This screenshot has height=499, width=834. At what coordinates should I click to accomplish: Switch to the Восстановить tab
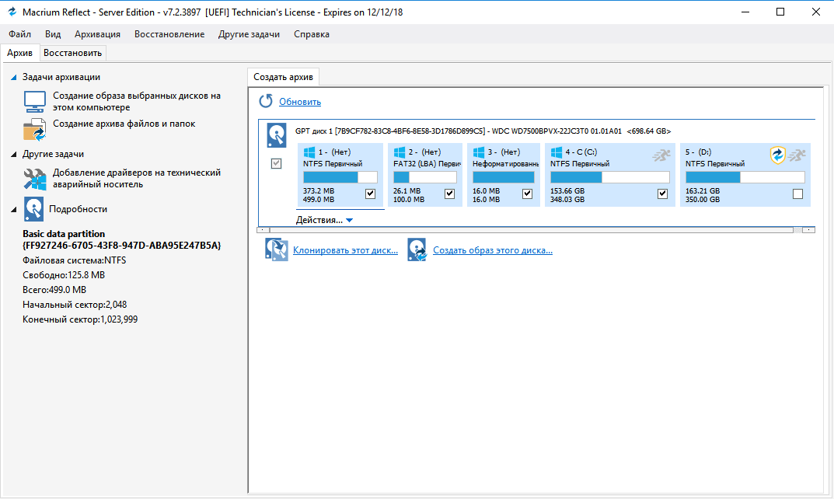72,53
